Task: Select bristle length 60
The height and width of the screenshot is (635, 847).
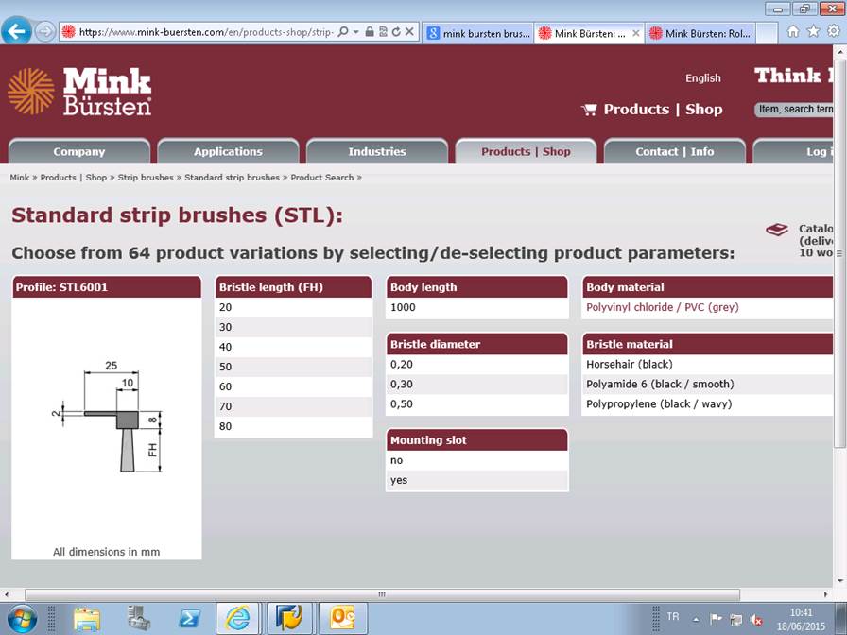Action: [293, 386]
